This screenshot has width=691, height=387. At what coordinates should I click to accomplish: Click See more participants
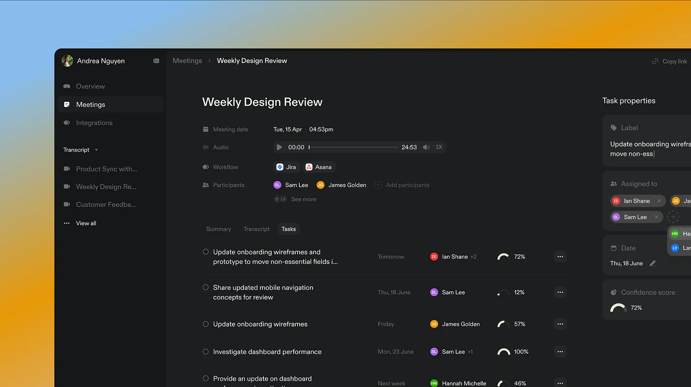coord(304,199)
